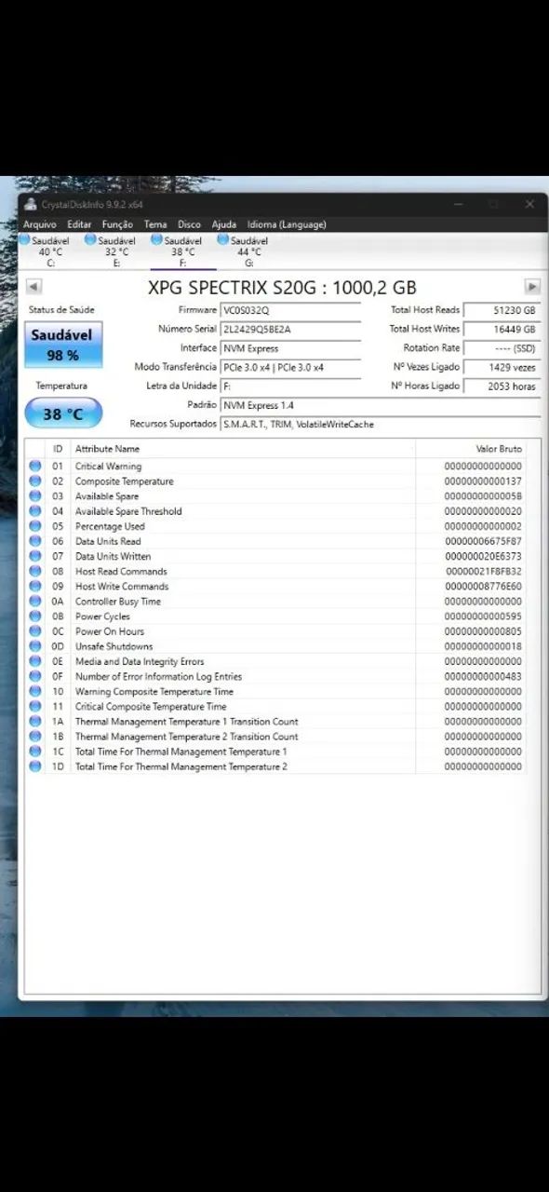Click status icon for Thermal Management Temperature 2 Transition Count
This screenshot has width=549, height=1192.
click(x=35, y=736)
